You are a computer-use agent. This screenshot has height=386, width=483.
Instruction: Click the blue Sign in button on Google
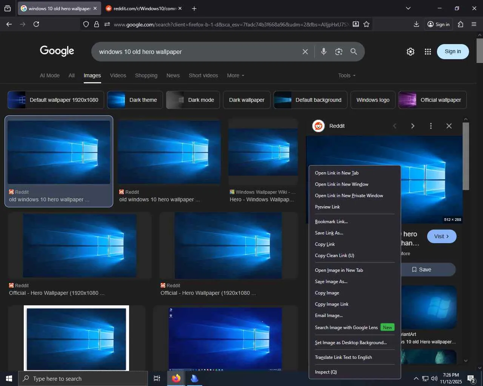click(x=453, y=52)
